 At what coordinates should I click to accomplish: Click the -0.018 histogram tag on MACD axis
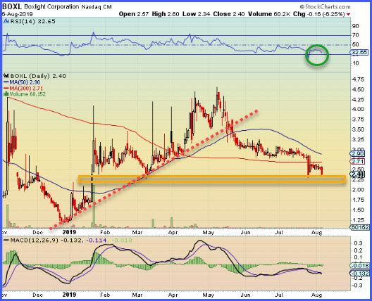(x=359, y=265)
